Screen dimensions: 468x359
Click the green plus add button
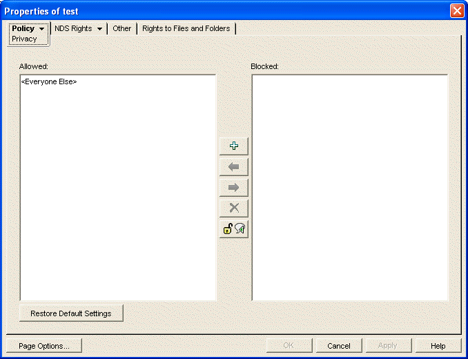pyautogui.click(x=234, y=146)
